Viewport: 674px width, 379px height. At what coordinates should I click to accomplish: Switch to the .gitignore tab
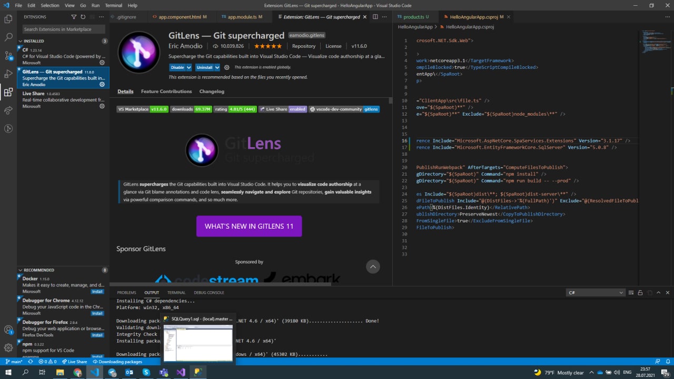[126, 17]
